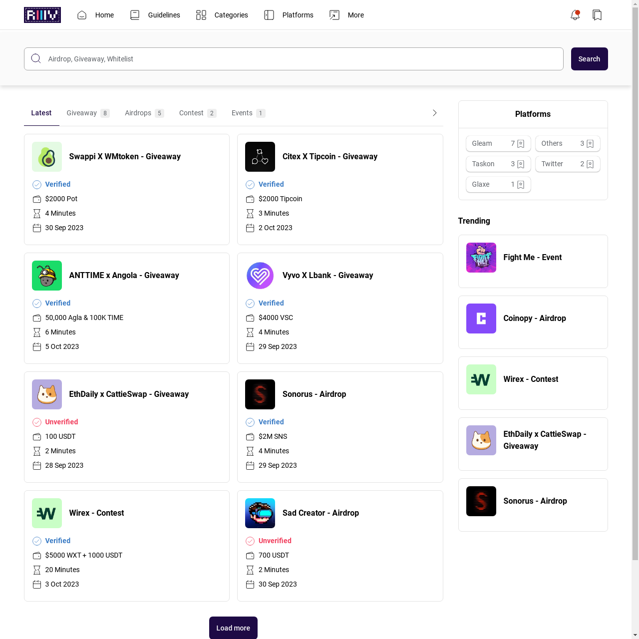
Task: Select the Latest tab
Action: tap(41, 113)
